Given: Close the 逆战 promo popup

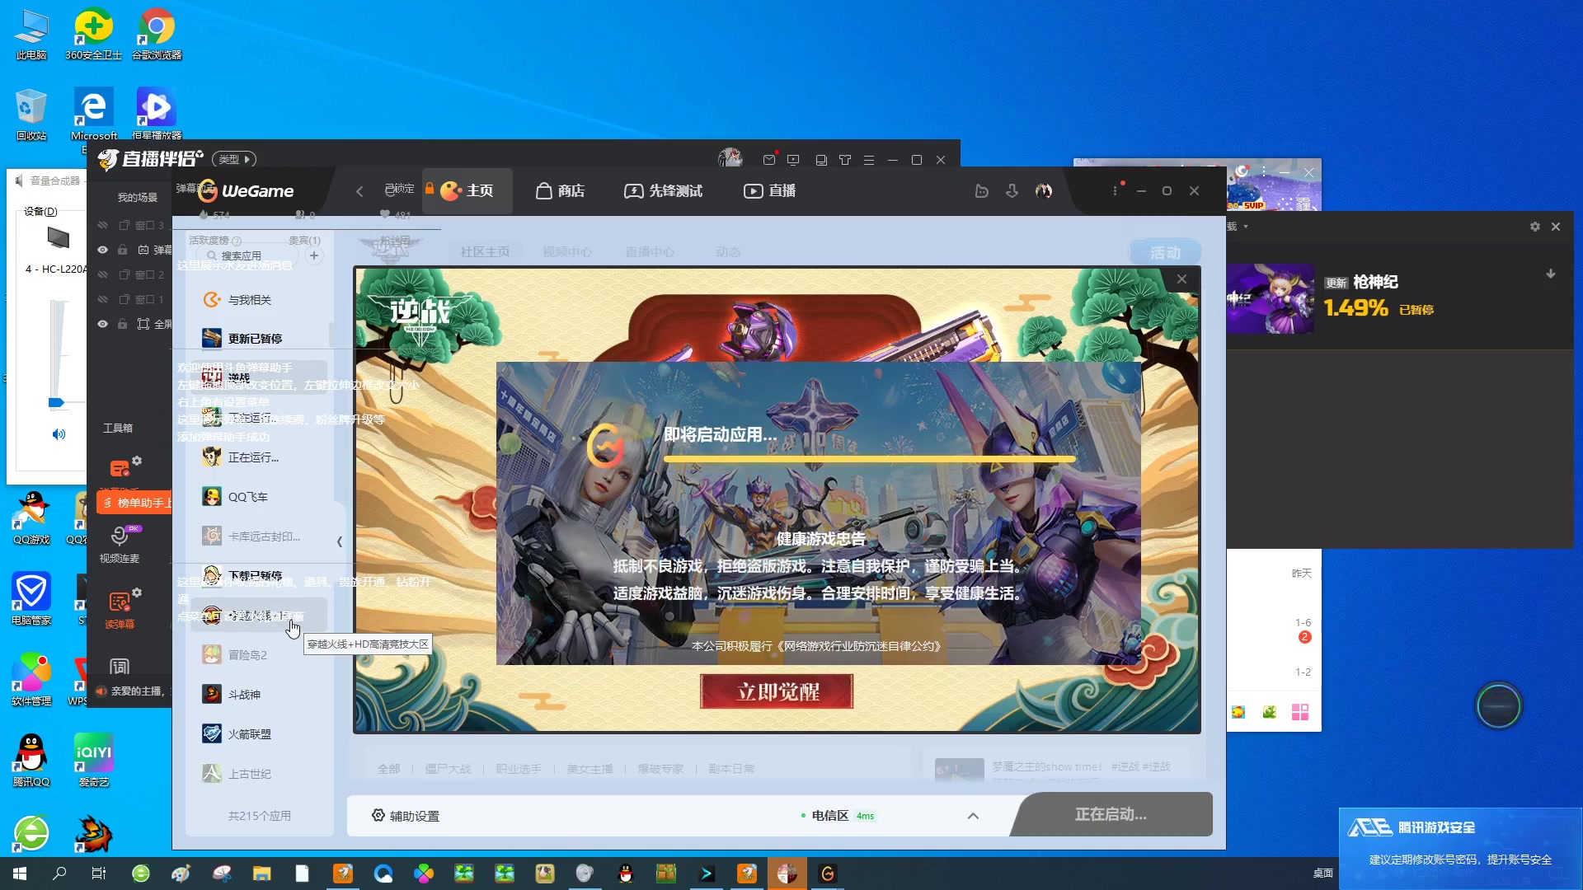Looking at the screenshot, I should (1181, 279).
